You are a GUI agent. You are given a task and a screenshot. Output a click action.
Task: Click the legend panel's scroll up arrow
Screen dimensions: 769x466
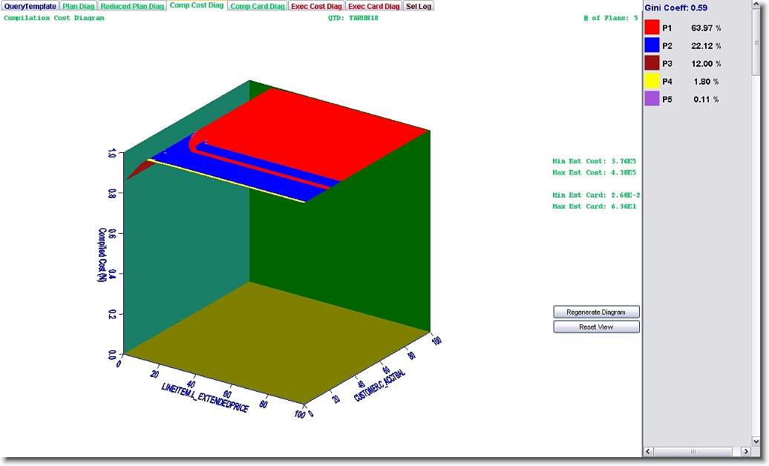click(756, 5)
